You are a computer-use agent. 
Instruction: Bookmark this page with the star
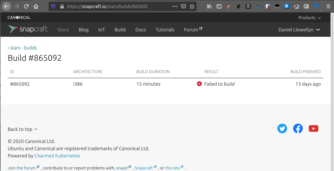[x=192, y=6]
